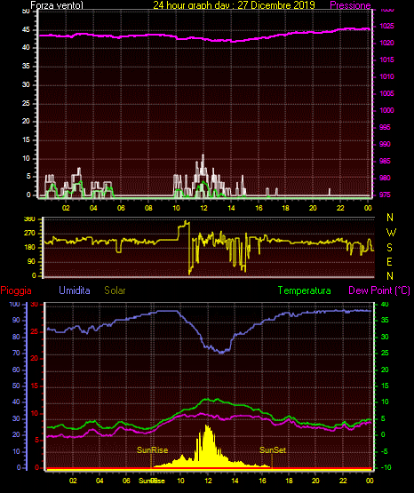Click the Umidita legend label
The height and width of the screenshot is (493, 414).
[75, 290]
